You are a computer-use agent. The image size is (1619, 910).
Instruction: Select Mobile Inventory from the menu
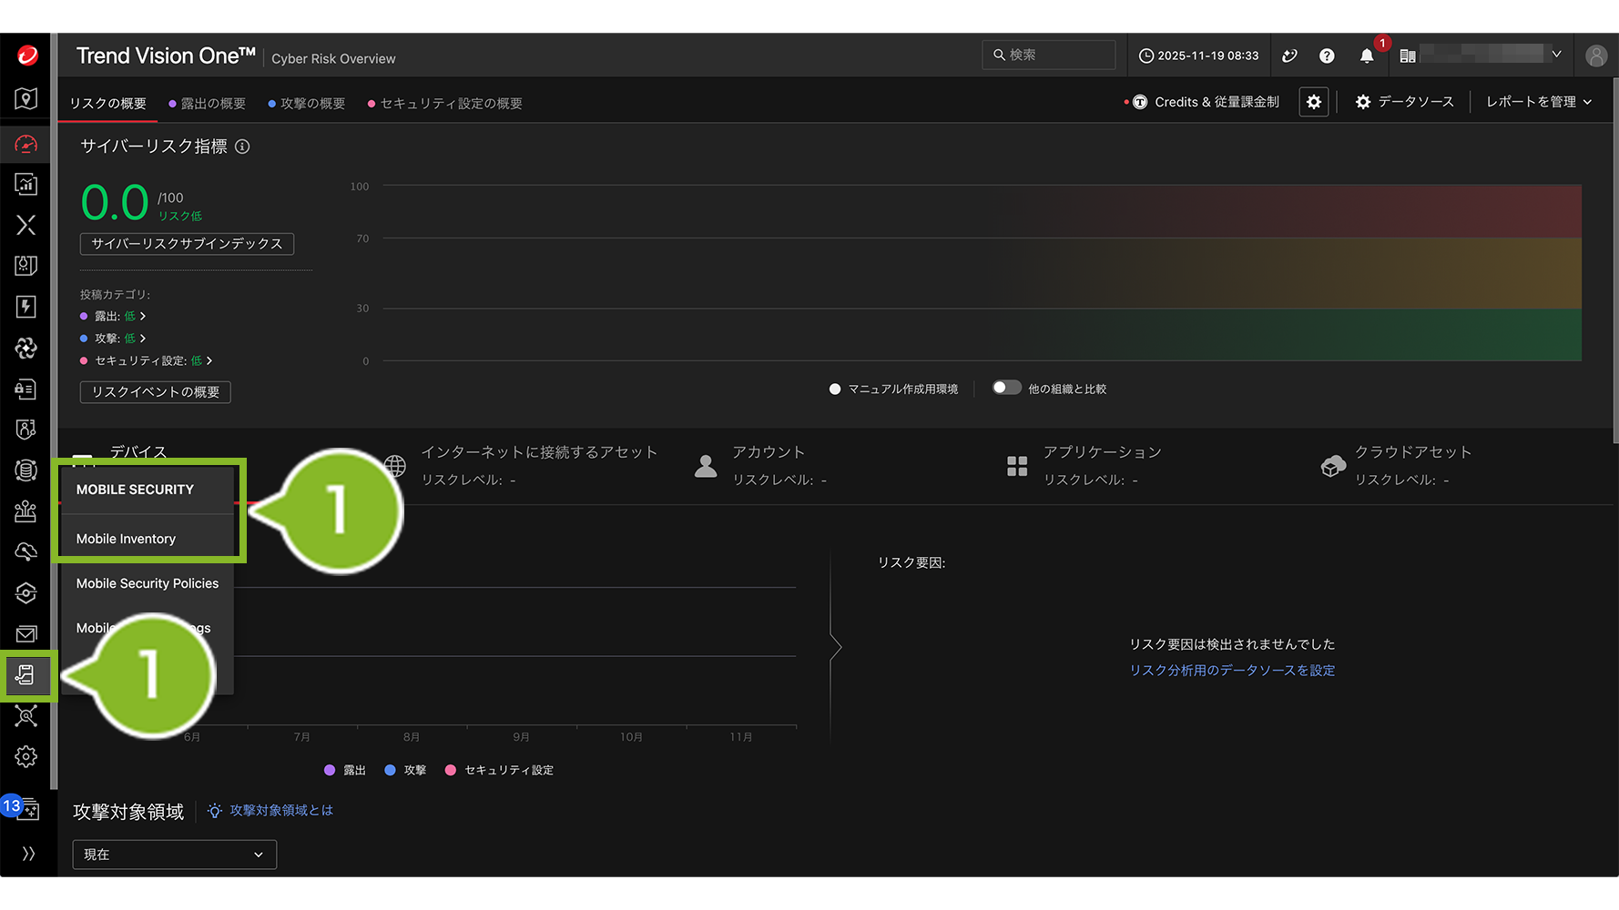[126, 539]
